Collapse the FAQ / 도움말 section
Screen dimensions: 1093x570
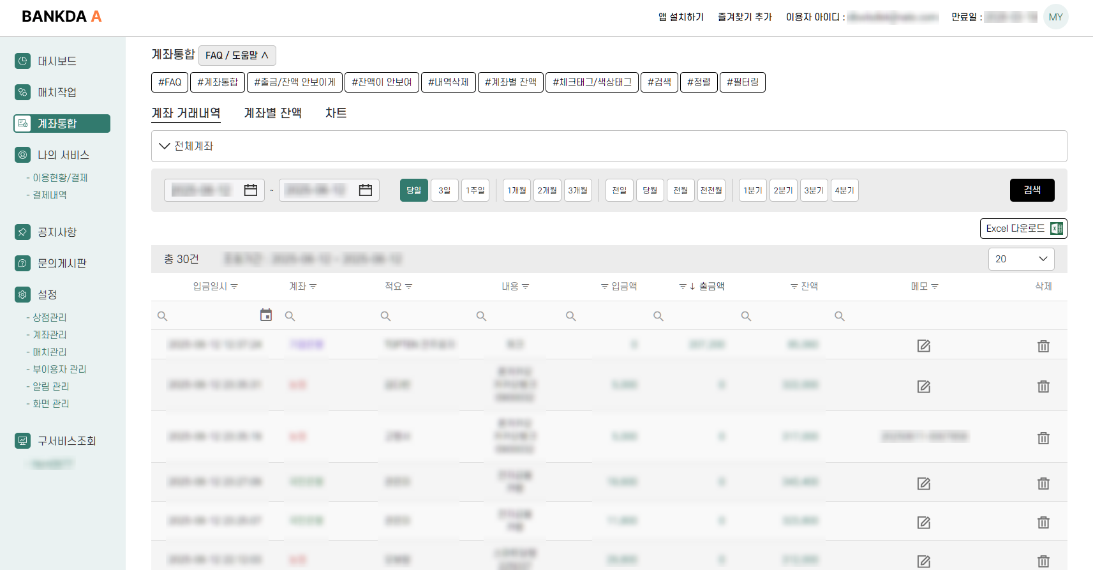coord(237,56)
